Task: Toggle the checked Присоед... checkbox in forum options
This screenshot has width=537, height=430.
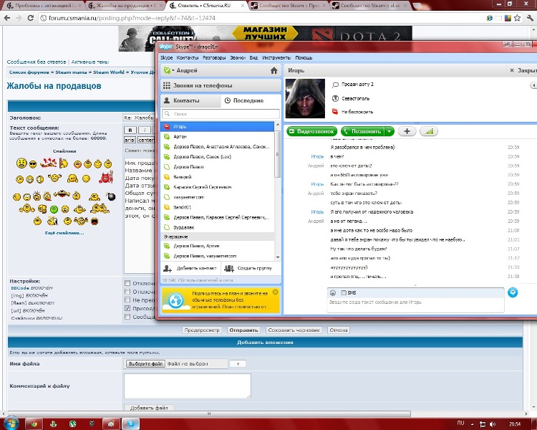Action: click(127, 308)
